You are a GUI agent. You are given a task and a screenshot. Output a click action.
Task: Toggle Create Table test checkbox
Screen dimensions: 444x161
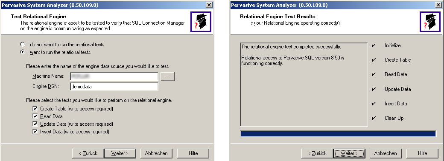(x=35, y=109)
